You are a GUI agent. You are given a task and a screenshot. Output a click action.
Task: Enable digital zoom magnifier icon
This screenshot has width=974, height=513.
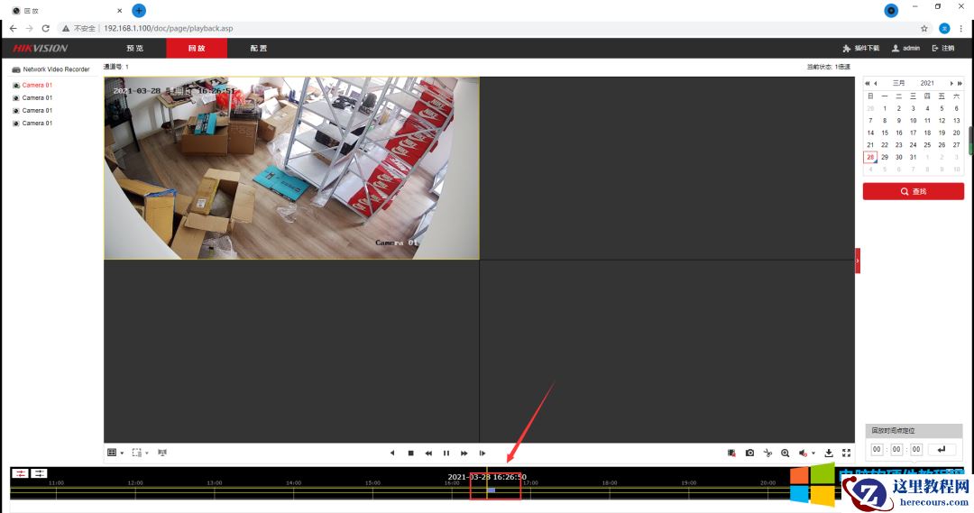pos(786,453)
